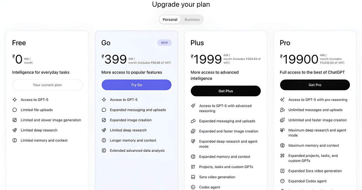Click the Extended advanced data analysis icon
This screenshot has height=190, width=362.
click(x=104, y=150)
